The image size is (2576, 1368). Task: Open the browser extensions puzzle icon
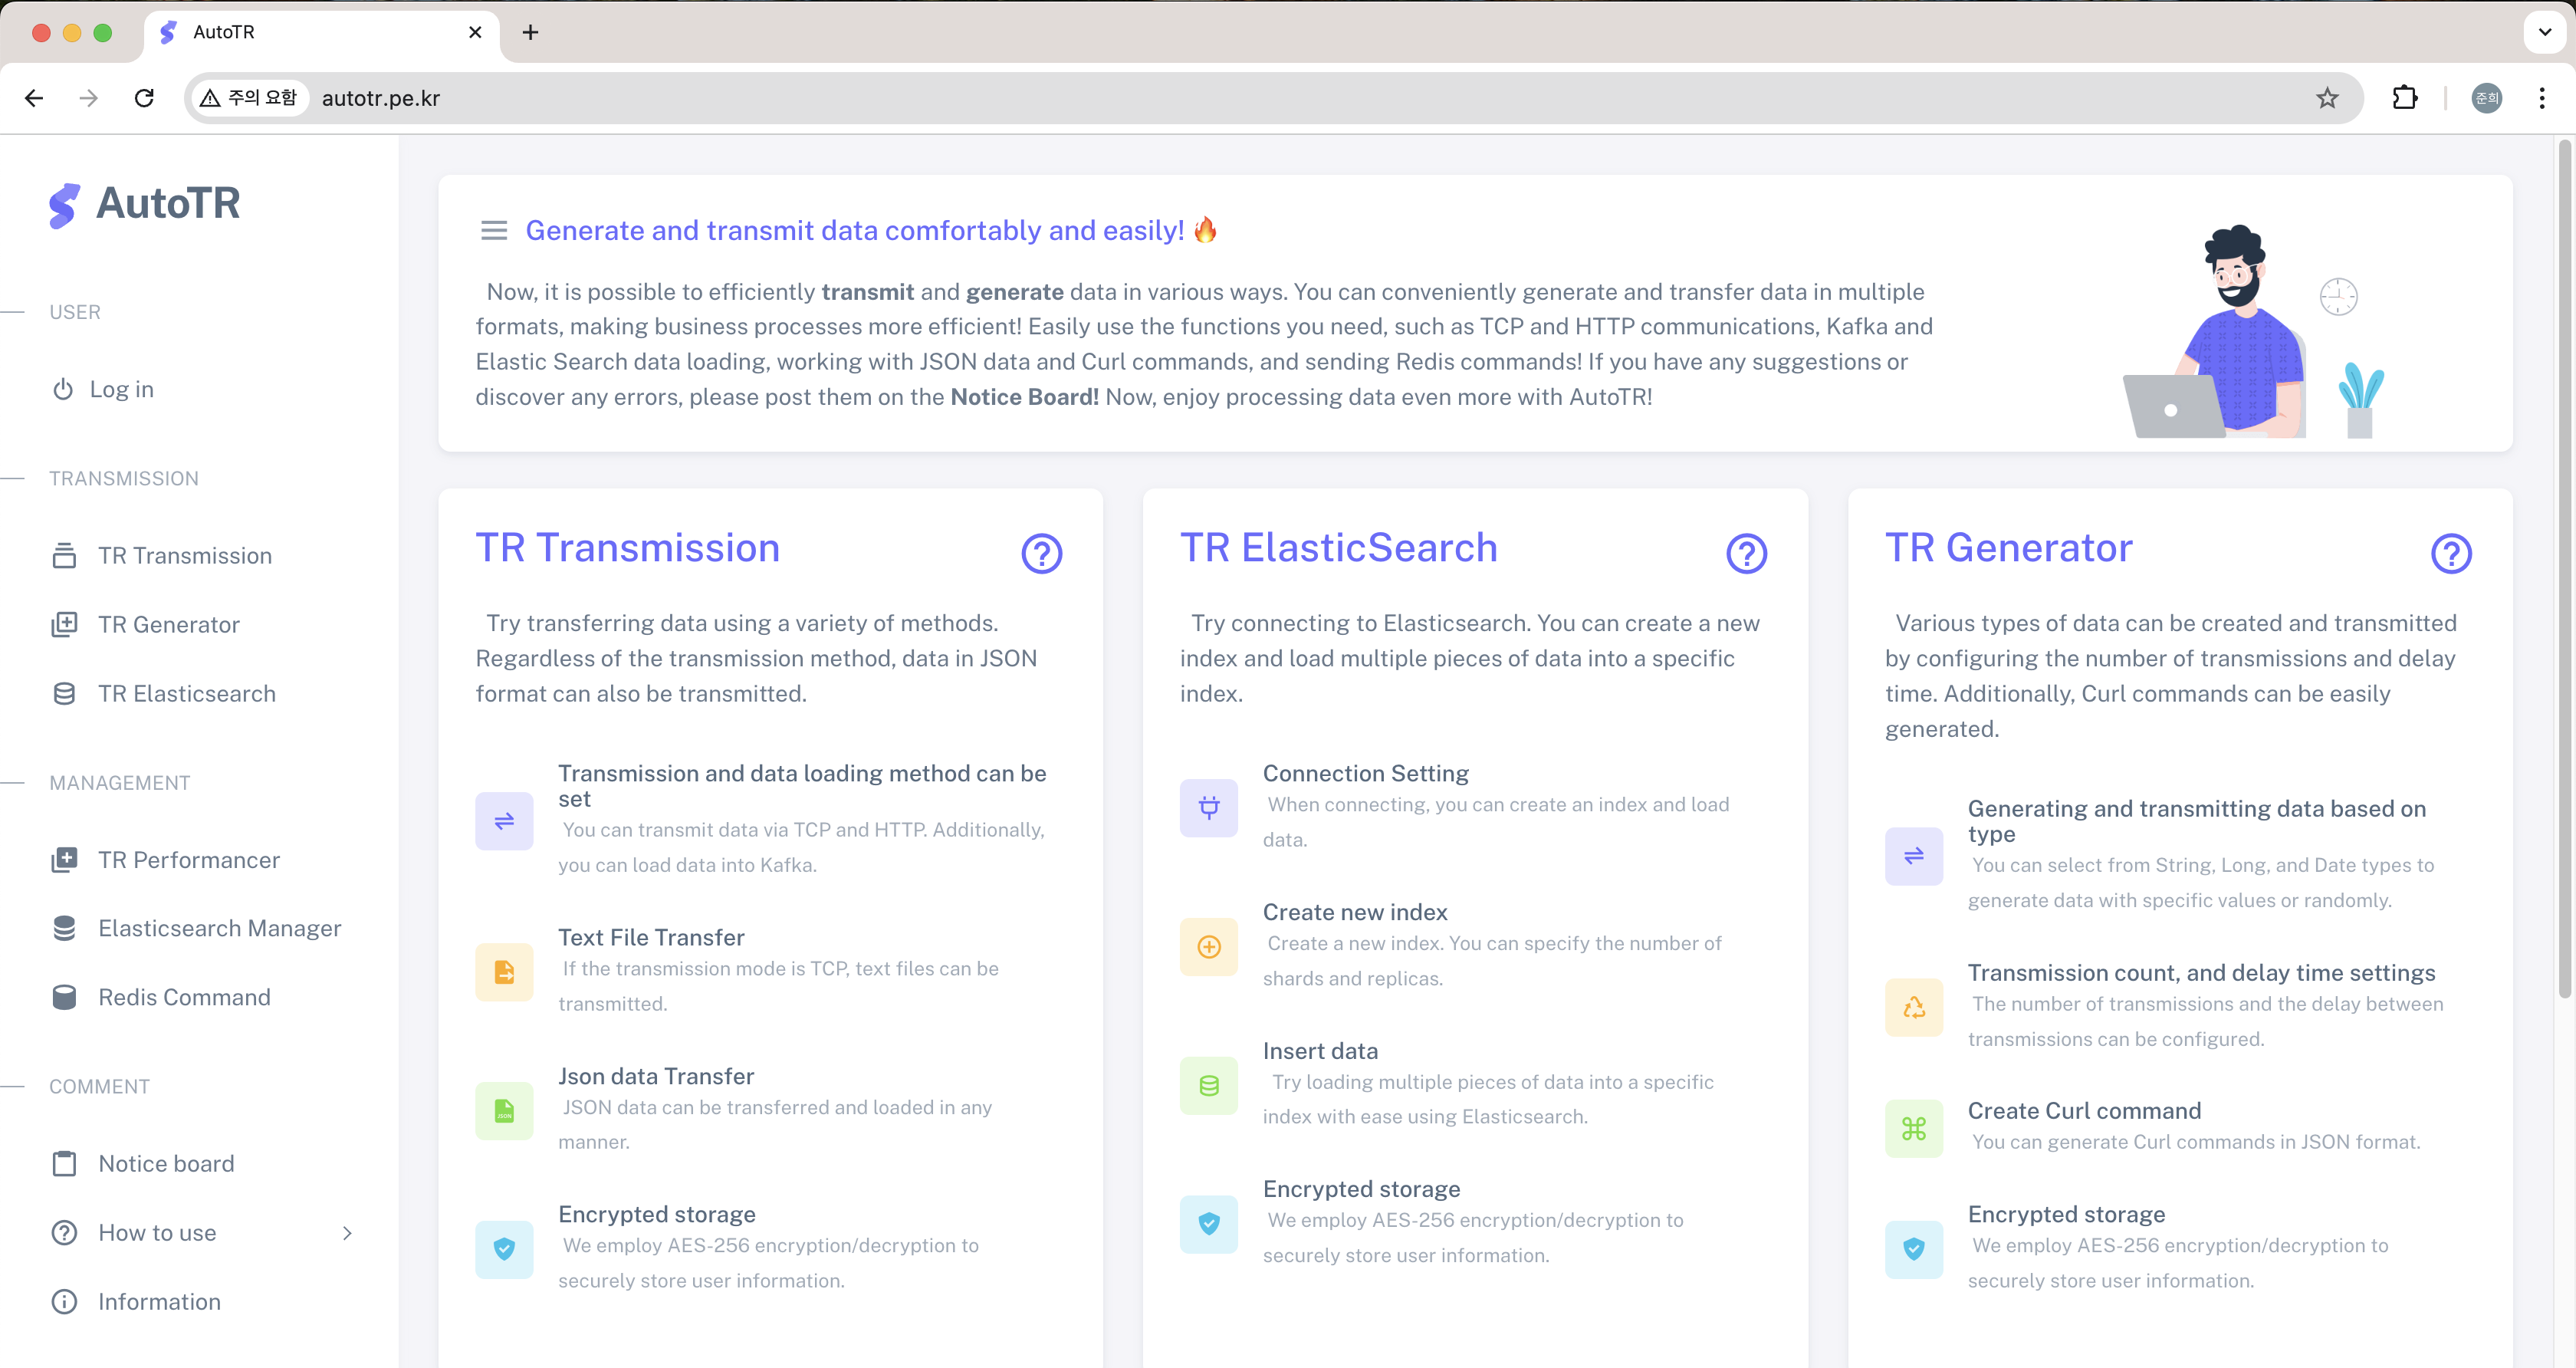[2404, 98]
